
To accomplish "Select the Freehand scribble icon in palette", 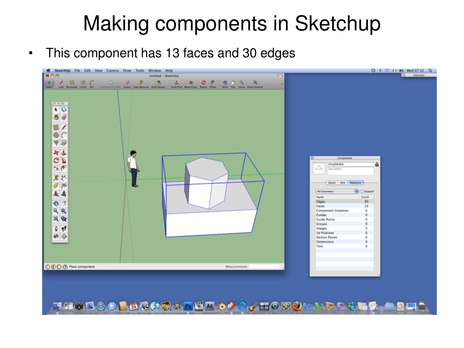I will click(64, 143).
